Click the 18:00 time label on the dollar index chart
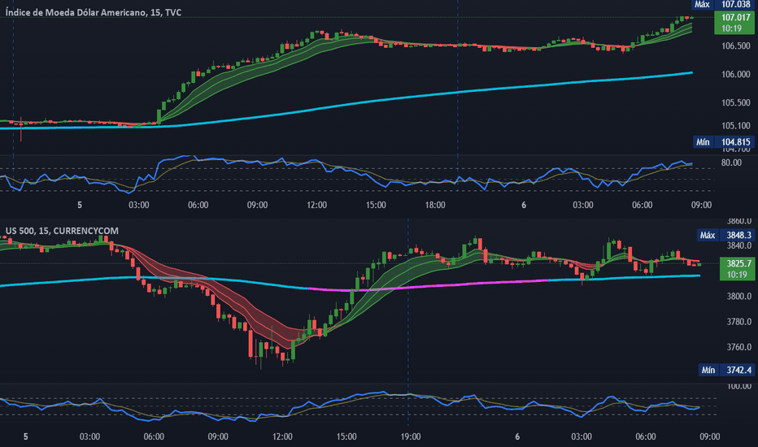 pyautogui.click(x=435, y=206)
